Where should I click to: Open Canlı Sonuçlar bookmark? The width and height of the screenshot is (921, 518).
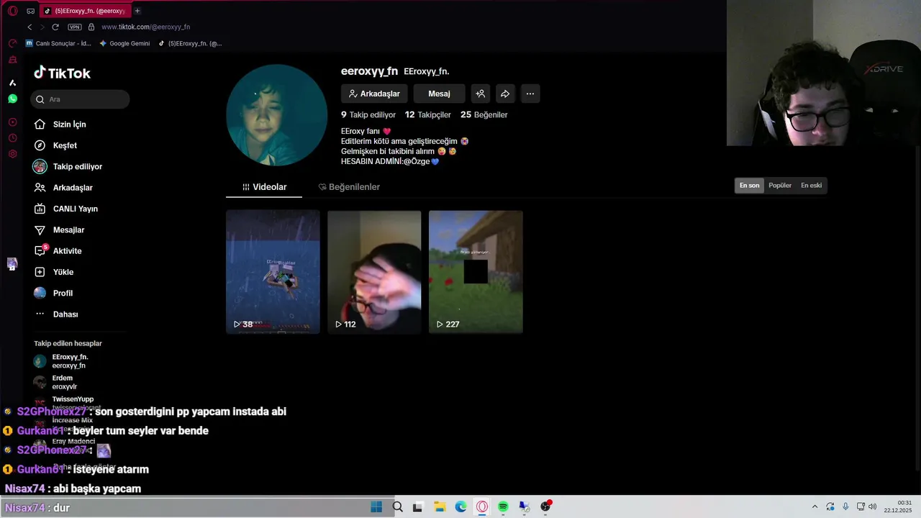click(58, 43)
